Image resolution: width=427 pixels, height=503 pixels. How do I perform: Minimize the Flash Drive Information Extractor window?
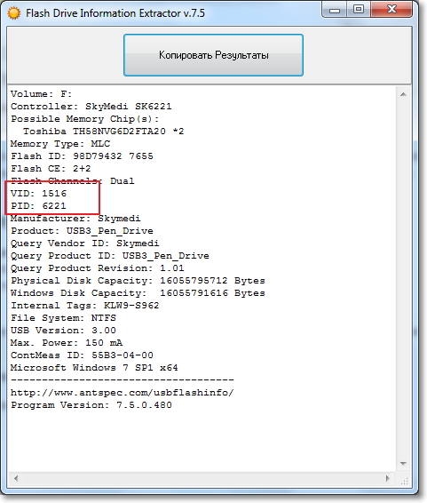coord(335,10)
